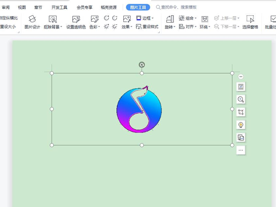The height and width of the screenshot is (207, 276).
Task: Open the zoom preview icon beside the image
Action: [x=241, y=99]
